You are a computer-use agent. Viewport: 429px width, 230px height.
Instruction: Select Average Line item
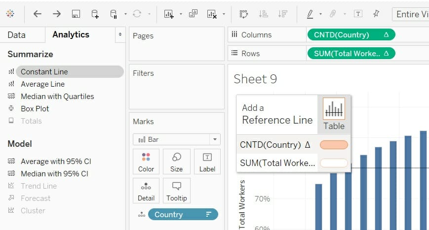click(x=42, y=84)
